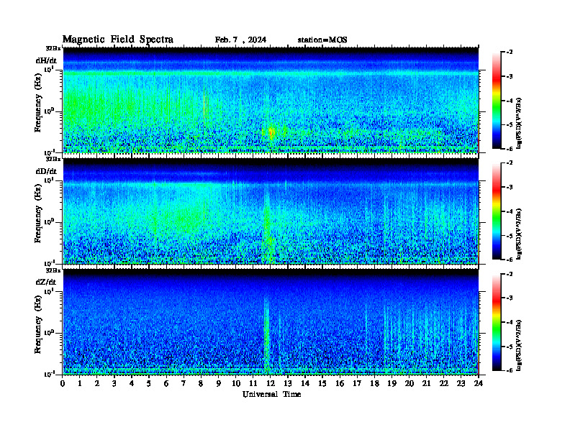The height and width of the screenshot is (440, 570).
Task: Click the '32Hz' label above dZ/dt axis
Action: 53,270
